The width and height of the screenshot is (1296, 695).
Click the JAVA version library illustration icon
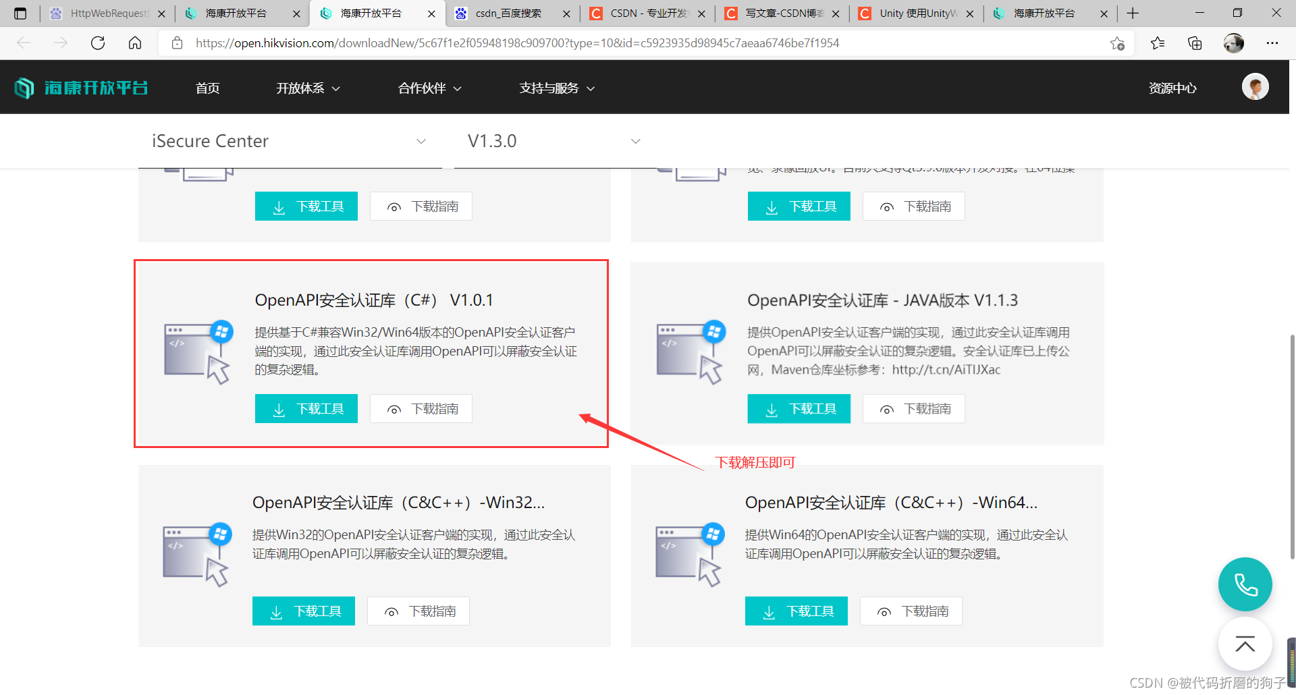(691, 352)
